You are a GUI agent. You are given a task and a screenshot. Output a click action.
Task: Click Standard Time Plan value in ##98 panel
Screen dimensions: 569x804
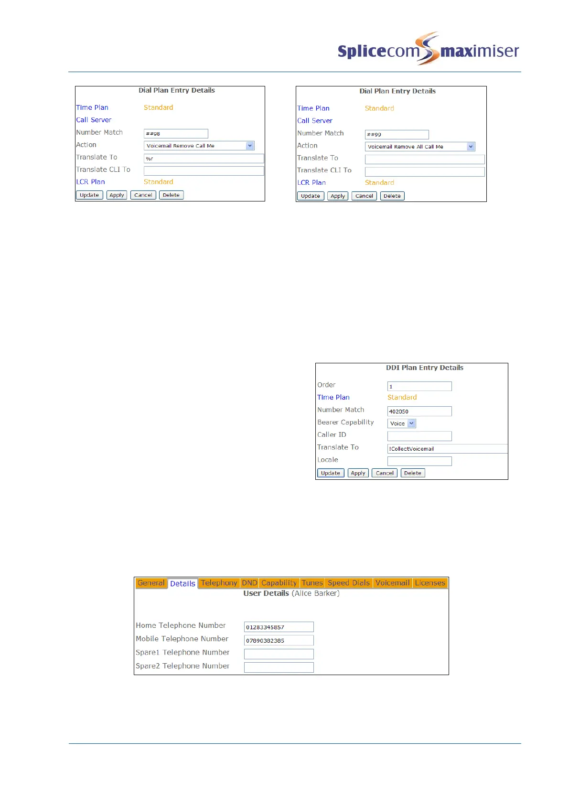click(x=159, y=107)
